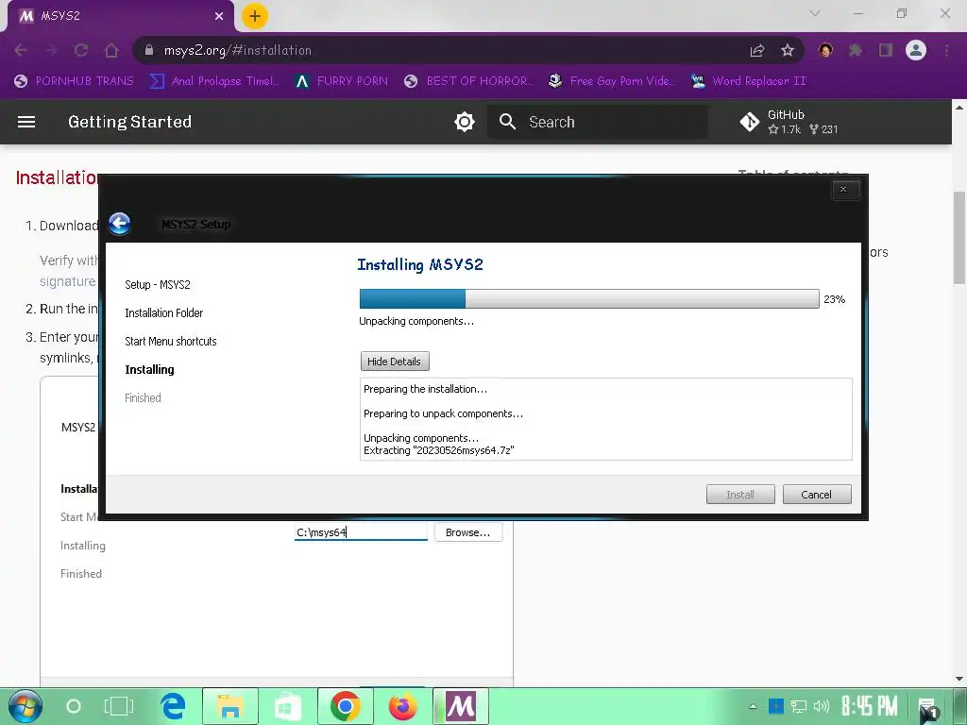Click the site padlock icon
Screen dimensions: 967x725
click(x=148, y=51)
